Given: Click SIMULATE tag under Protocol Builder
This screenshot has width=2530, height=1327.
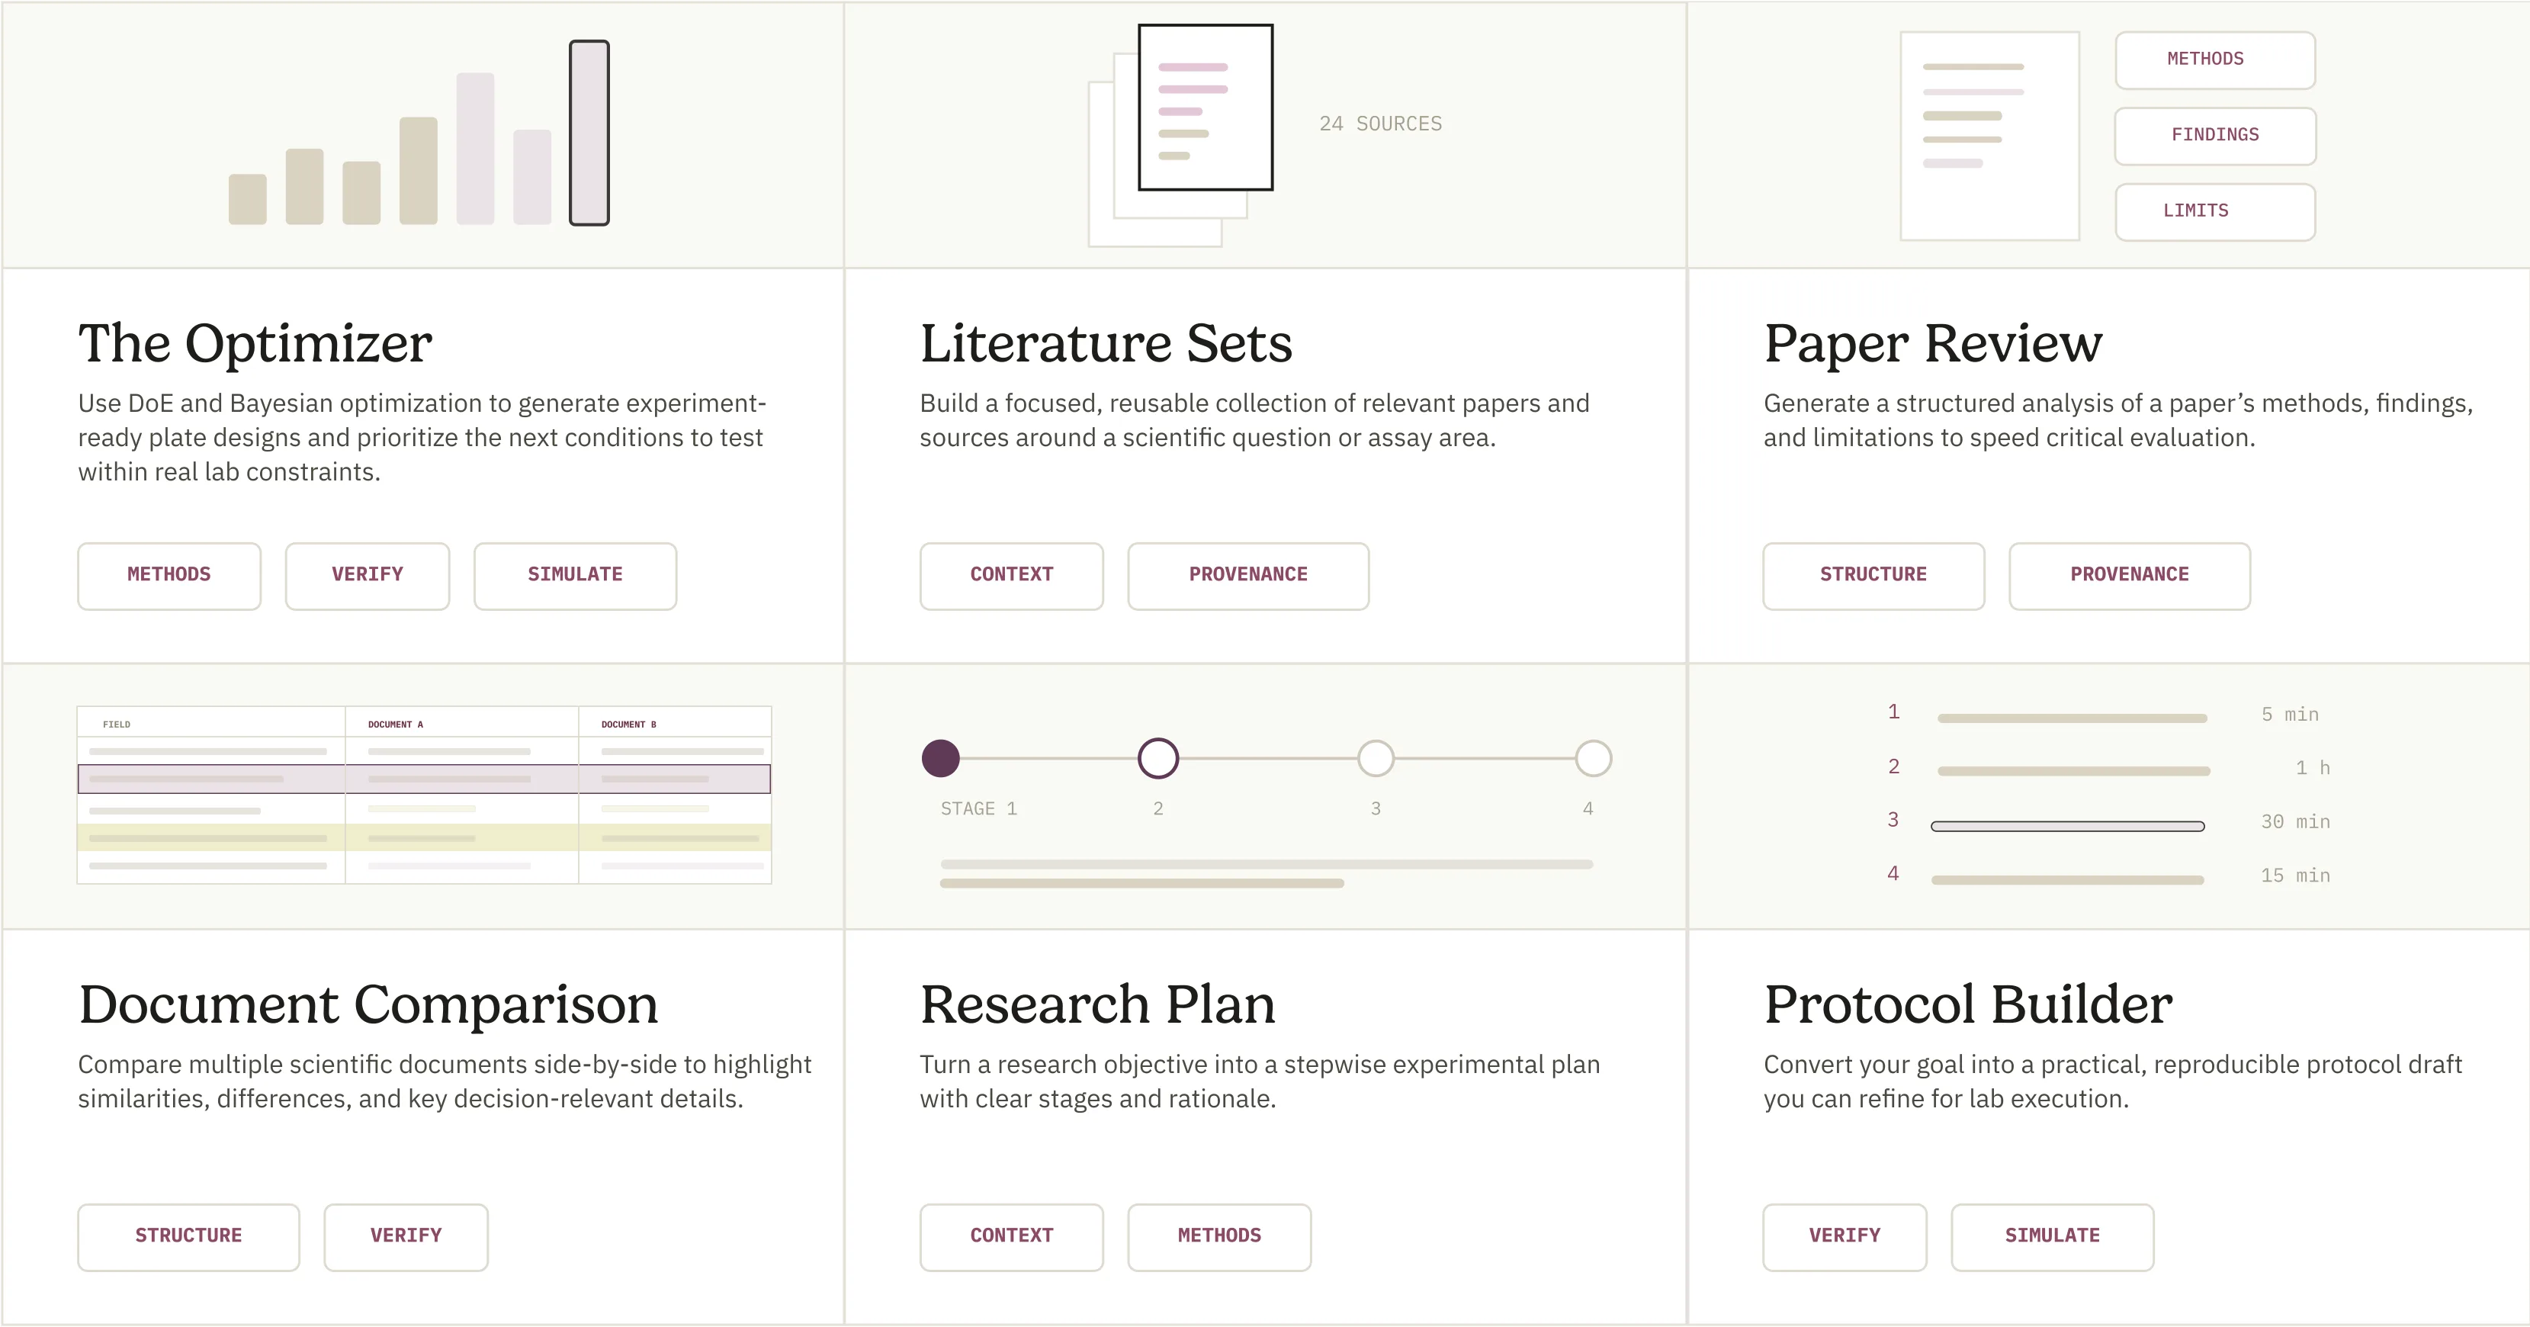Looking at the screenshot, I should click(2052, 1237).
